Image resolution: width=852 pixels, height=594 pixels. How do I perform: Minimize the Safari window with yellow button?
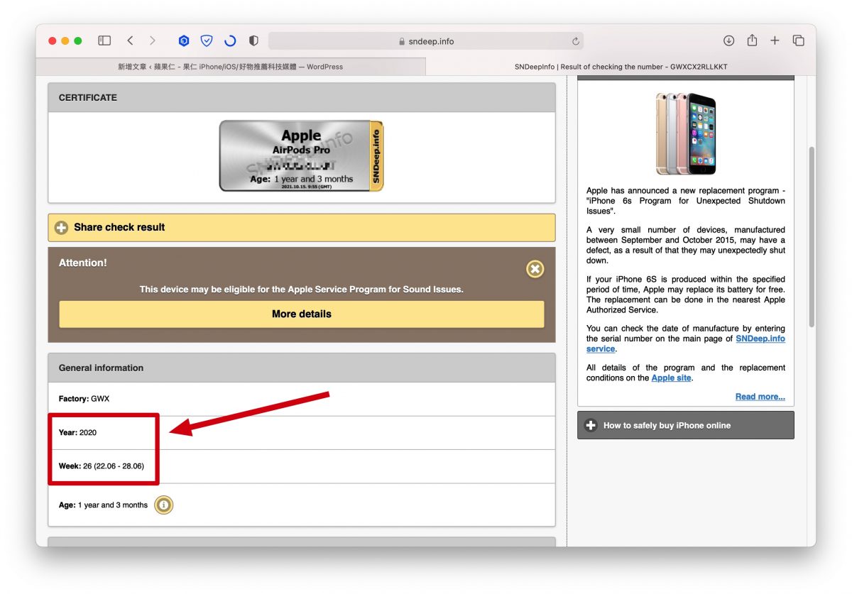[x=65, y=41]
